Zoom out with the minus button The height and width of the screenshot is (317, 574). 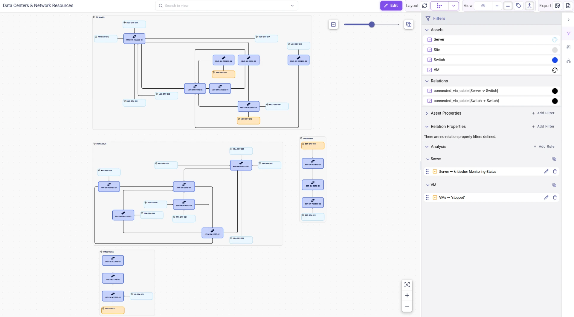(407, 306)
